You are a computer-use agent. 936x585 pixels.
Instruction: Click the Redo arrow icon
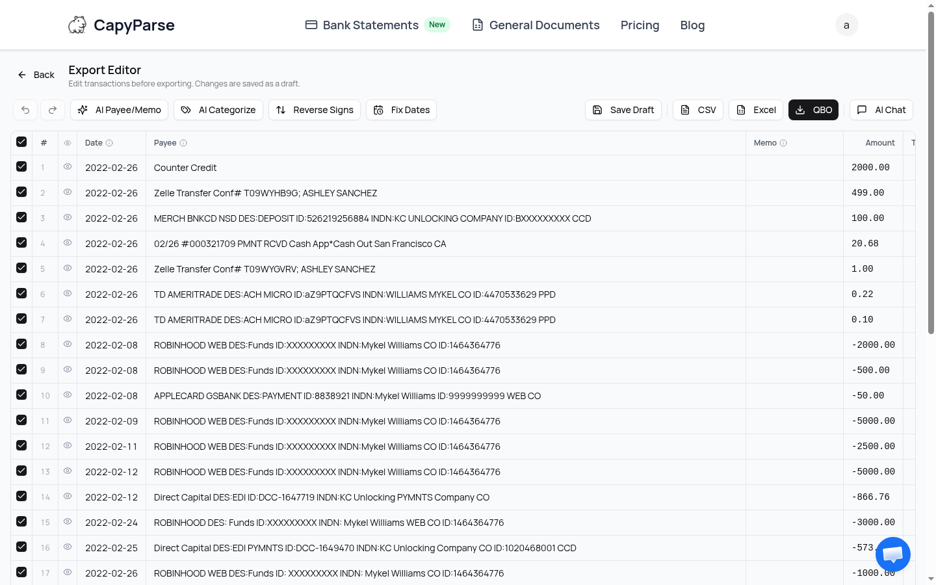pos(52,110)
